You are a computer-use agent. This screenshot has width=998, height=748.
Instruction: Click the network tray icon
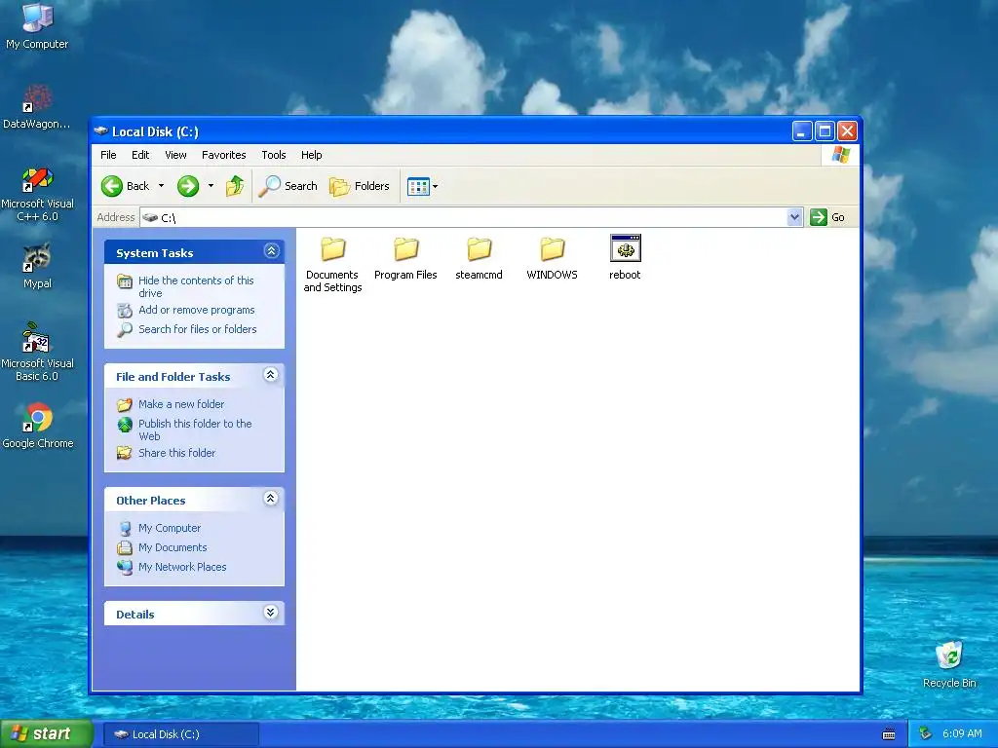coord(926,734)
